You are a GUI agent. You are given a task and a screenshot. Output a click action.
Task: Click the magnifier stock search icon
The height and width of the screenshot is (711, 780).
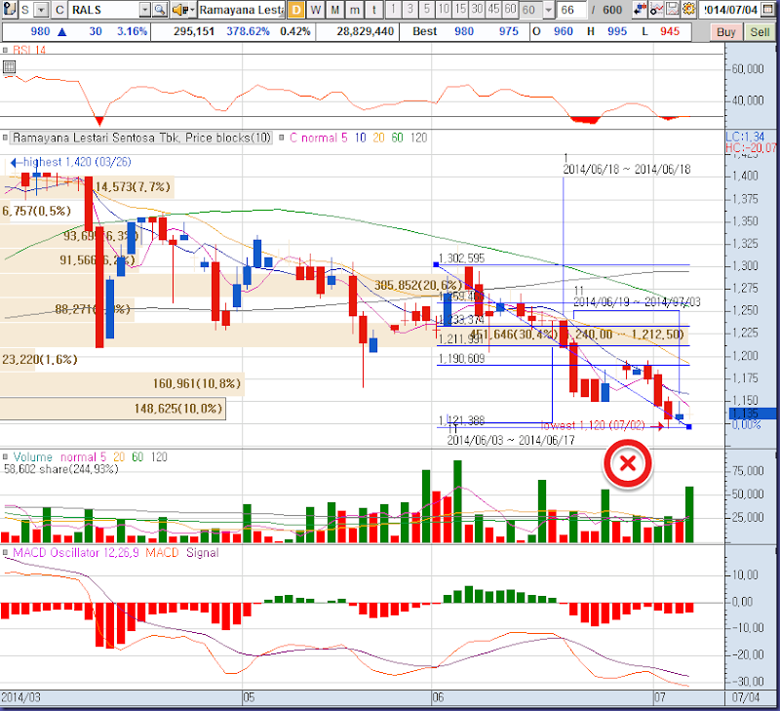[160, 10]
